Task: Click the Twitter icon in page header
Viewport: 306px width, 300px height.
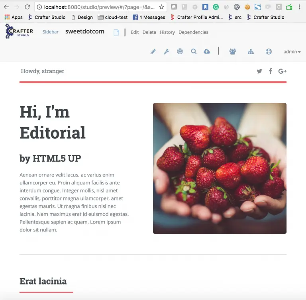Action: point(259,71)
